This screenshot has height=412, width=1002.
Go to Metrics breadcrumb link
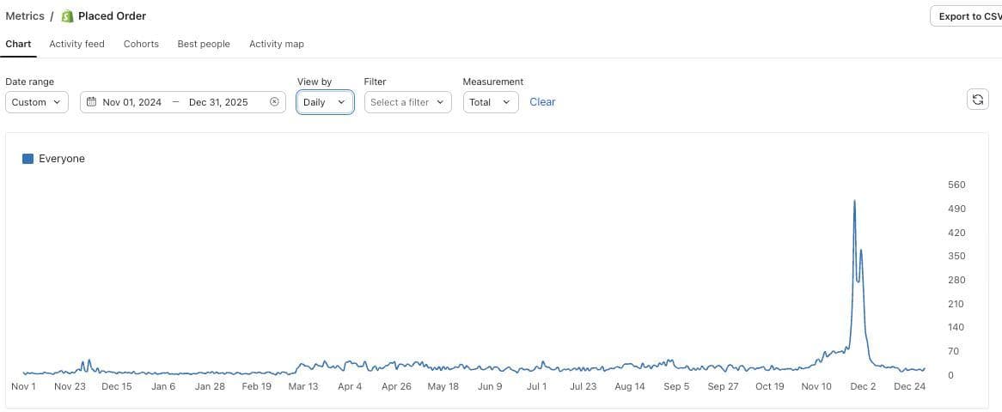point(25,16)
